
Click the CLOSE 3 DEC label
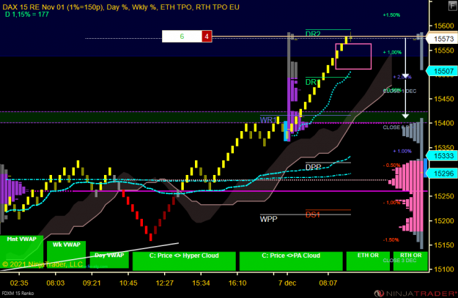[x=399, y=261]
